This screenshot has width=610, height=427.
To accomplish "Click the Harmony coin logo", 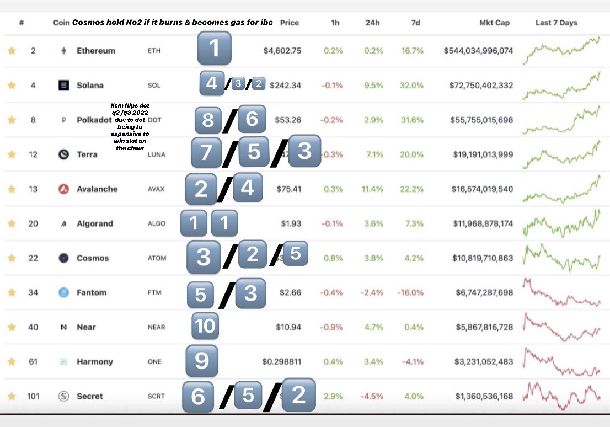I will [64, 362].
